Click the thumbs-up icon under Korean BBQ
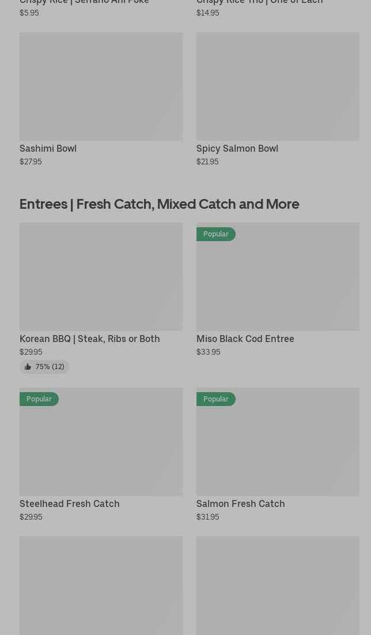This screenshot has width=371, height=635. pyautogui.click(x=28, y=367)
